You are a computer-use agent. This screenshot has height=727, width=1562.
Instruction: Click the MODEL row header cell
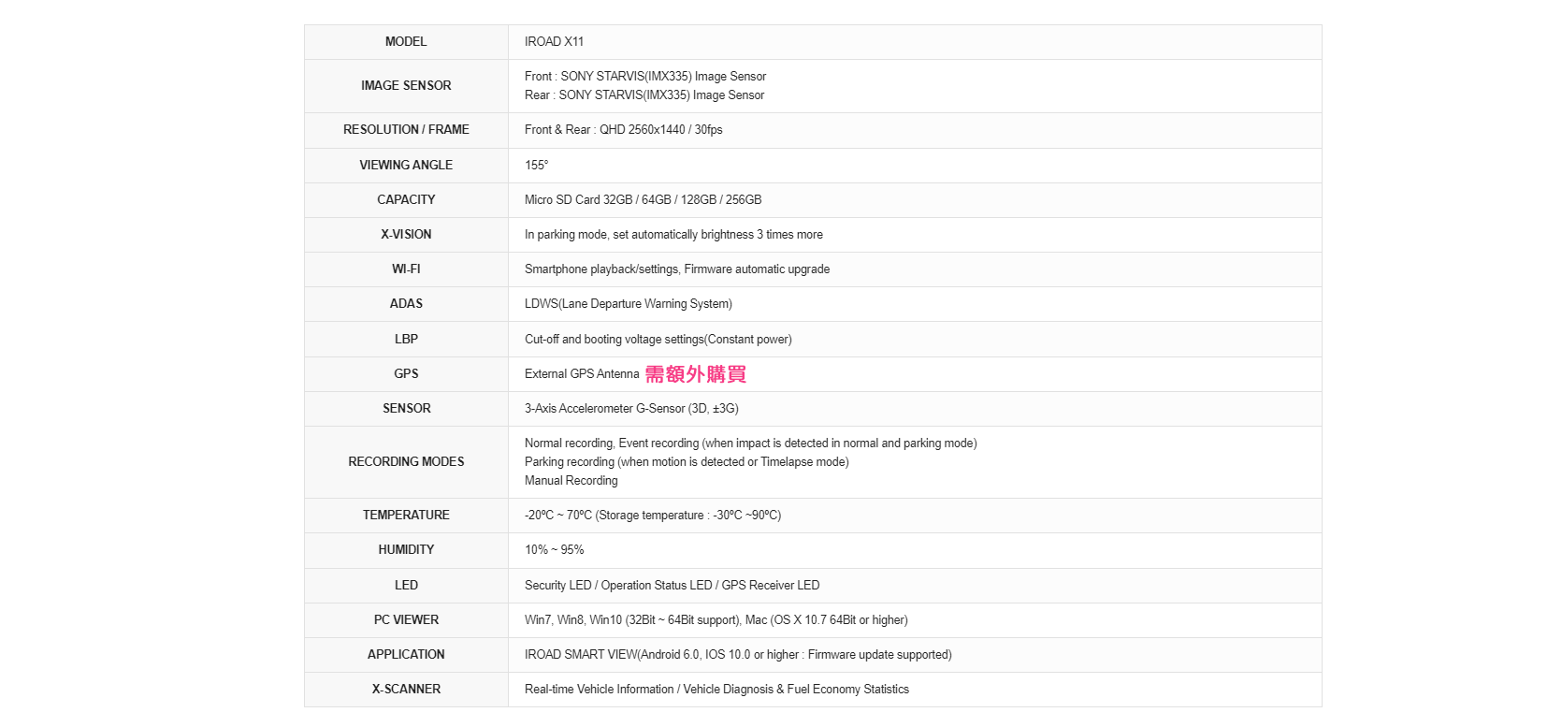pos(406,42)
